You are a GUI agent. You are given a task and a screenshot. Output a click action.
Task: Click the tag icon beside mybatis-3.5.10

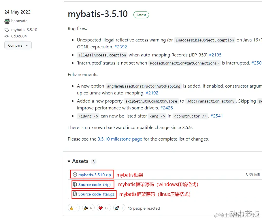[7, 30]
